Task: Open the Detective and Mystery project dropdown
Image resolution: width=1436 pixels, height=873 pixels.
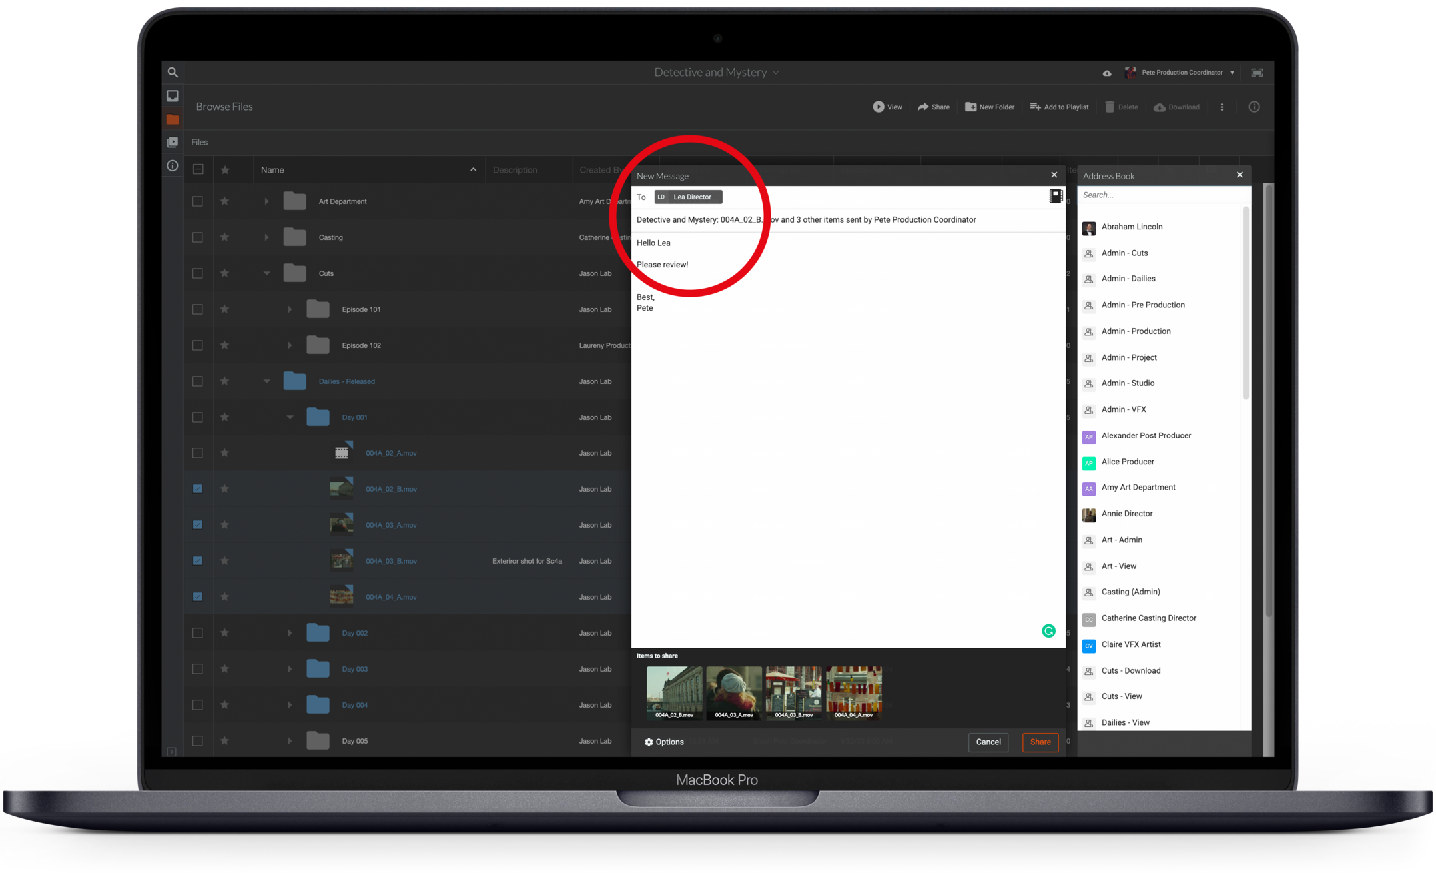Action: point(717,72)
